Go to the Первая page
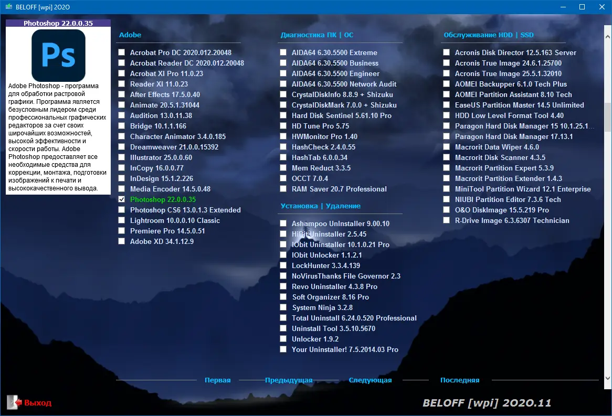Viewport: 612px width, 416px height. click(218, 380)
